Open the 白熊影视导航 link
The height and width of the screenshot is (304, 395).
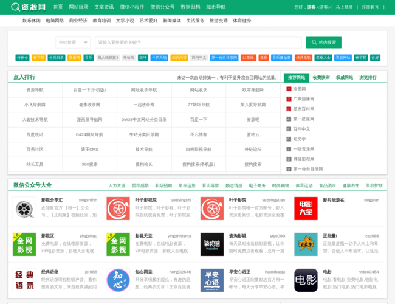[x=199, y=150]
